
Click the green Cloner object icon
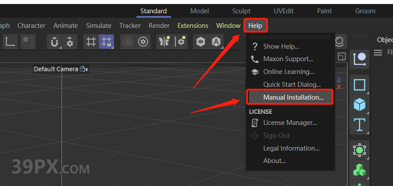point(359,170)
